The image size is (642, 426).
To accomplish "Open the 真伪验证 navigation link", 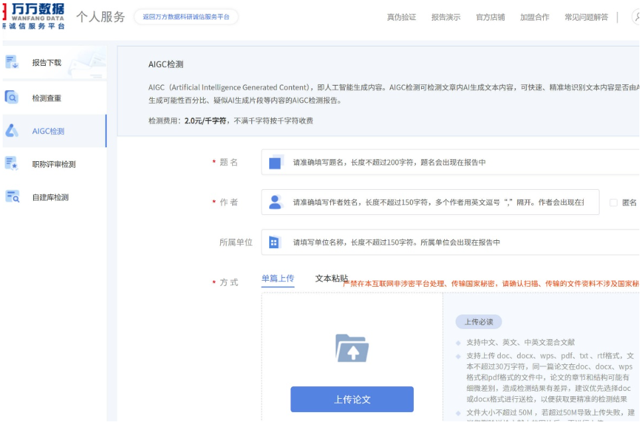I will coord(401,17).
